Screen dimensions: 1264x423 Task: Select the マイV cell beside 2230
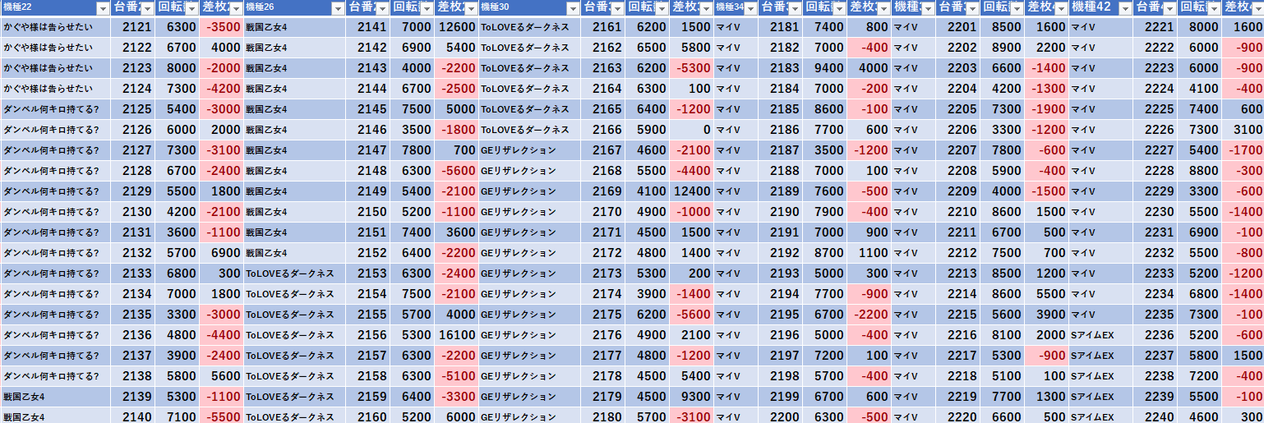(1100, 212)
